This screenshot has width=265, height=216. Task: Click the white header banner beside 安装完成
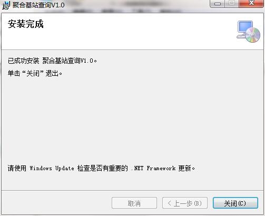point(137,32)
